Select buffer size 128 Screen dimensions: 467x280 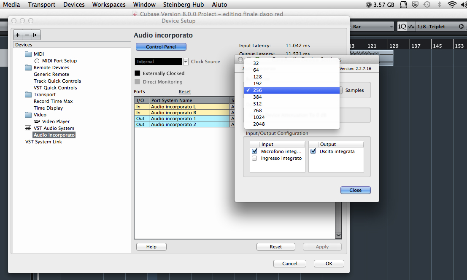click(x=292, y=77)
